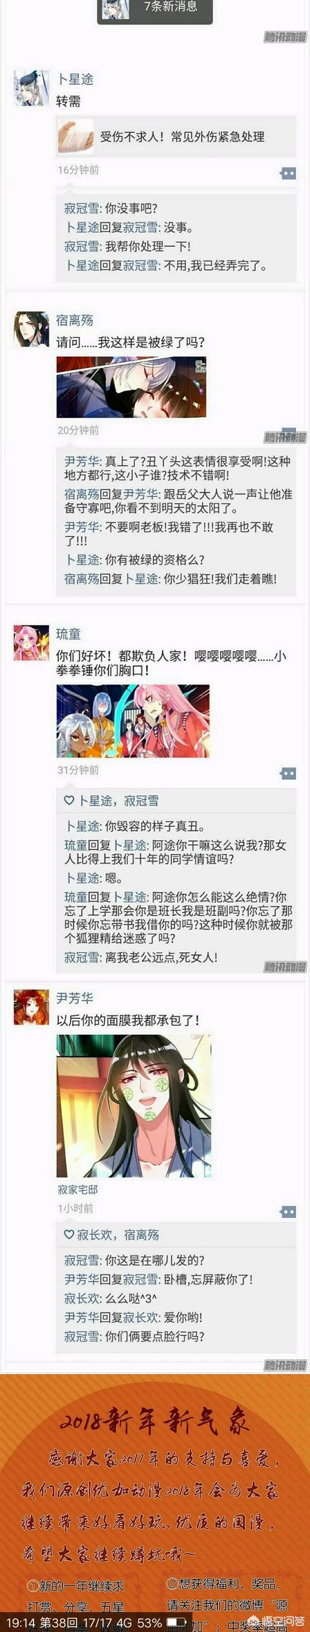Tap comment icon on 琉童's post
310x1632 pixels.
pos(287,774)
